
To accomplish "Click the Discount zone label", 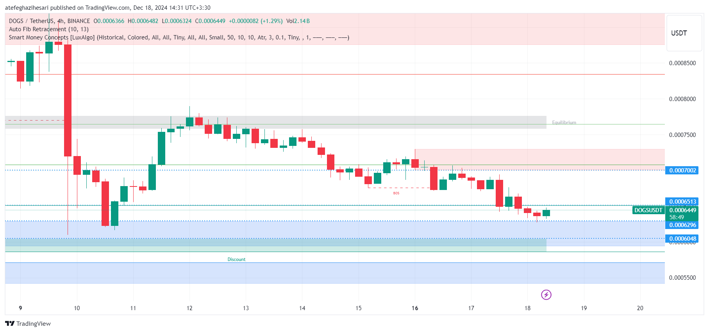I will [236, 259].
